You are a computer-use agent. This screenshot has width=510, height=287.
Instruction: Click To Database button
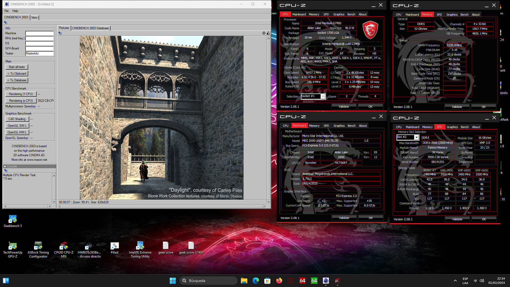pyautogui.click(x=17, y=80)
